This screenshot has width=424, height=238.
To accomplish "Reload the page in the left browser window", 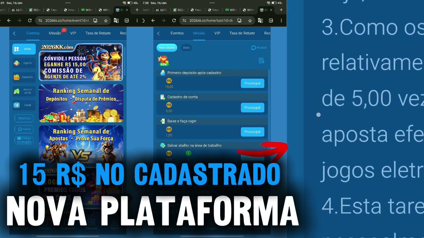I will (x=30, y=20).
